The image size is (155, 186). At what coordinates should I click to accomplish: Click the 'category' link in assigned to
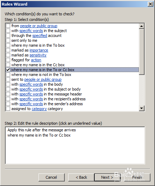[x=39, y=109]
